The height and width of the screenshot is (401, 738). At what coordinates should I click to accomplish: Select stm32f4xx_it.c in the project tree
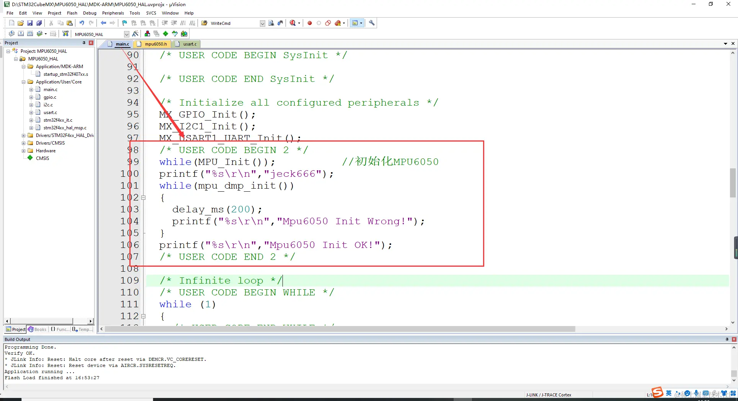(58, 120)
